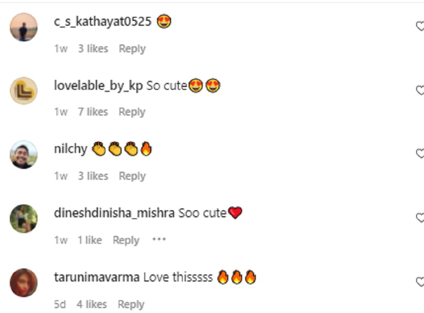Like the comment by c_s_kathayat0525

[420, 26]
